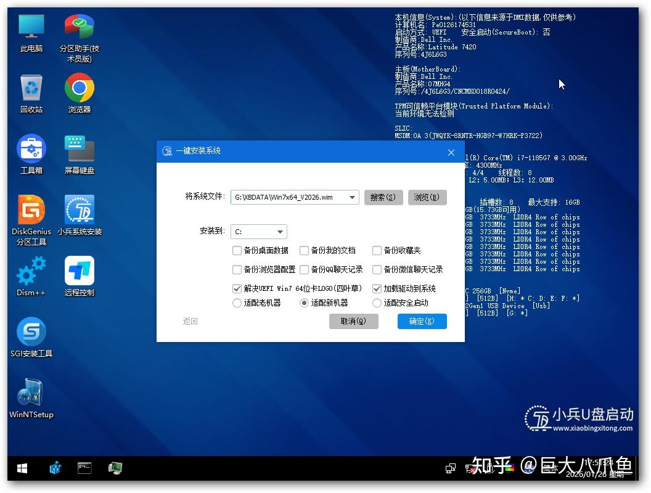Uncheck 解决UEFI Win7 64位卡LOGO checkbox
The height and width of the screenshot is (493, 651).
click(237, 288)
